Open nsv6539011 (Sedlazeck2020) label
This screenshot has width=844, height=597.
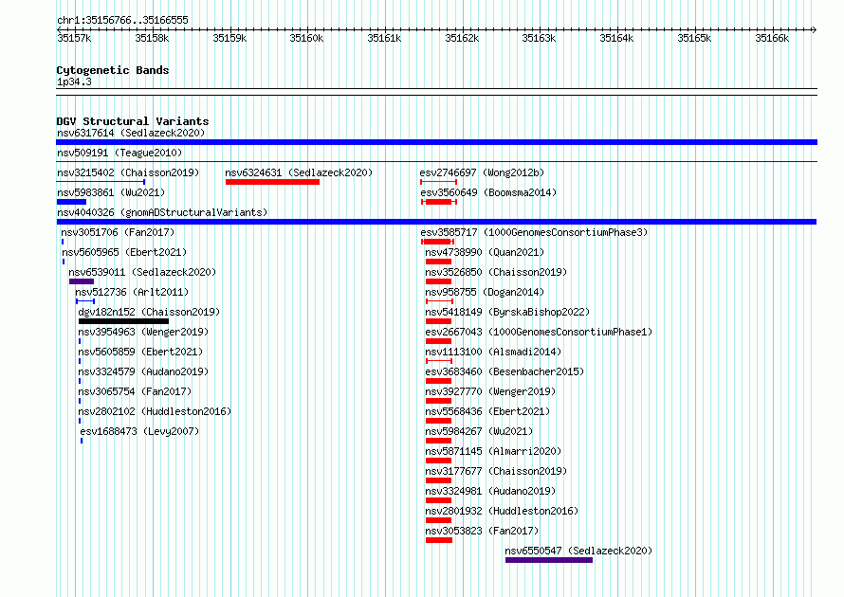coord(142,272)
